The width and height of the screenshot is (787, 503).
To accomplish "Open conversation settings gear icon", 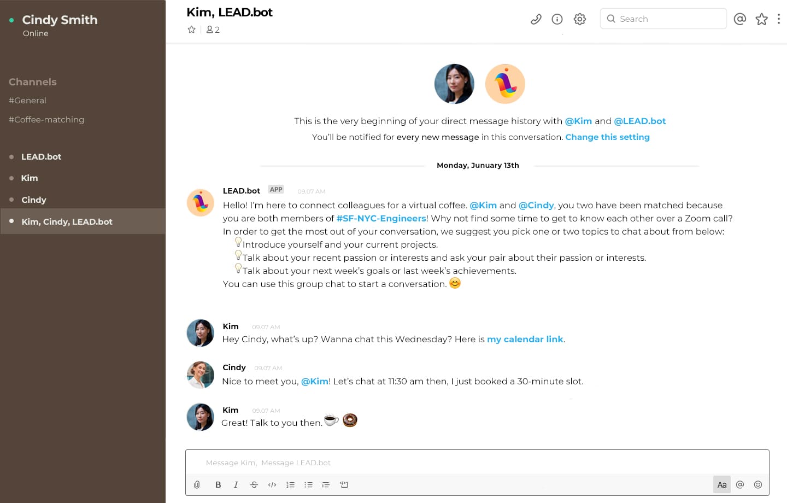I will coord(579,19).
